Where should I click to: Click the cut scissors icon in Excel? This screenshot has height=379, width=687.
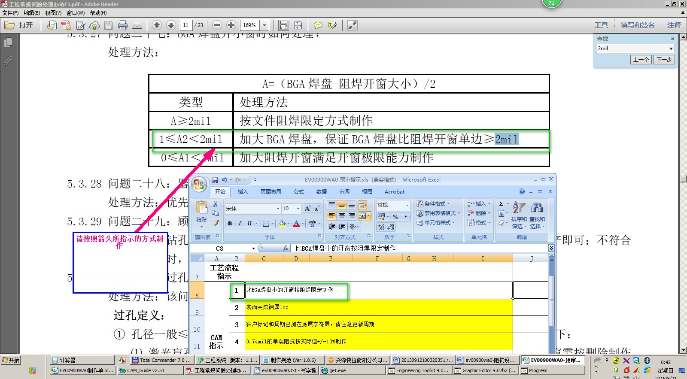pyautogui.click(x=216, y=204)
